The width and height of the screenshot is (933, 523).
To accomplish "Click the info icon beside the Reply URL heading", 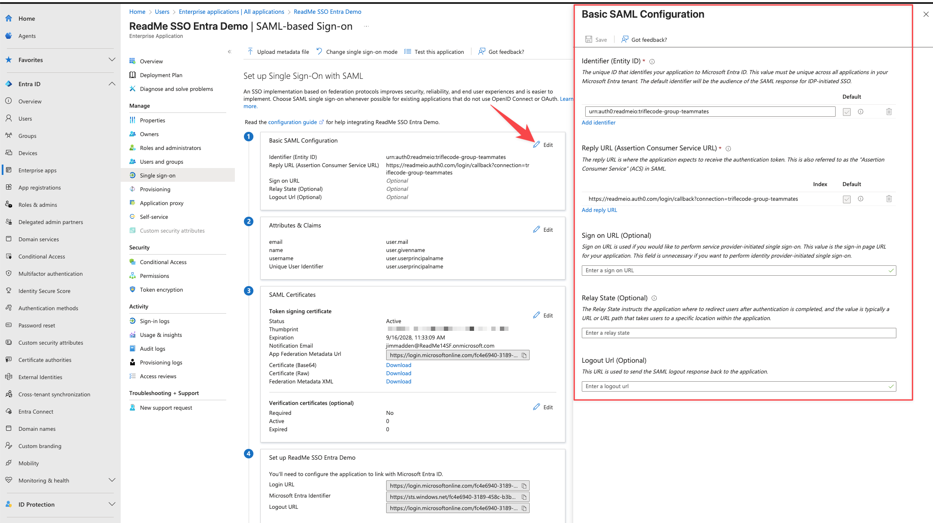I will coord(728,149).
